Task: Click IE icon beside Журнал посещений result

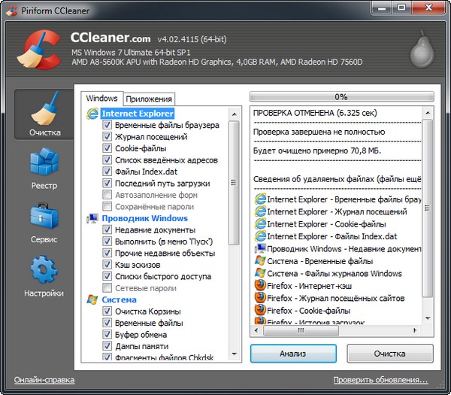Action: (260, 211)
